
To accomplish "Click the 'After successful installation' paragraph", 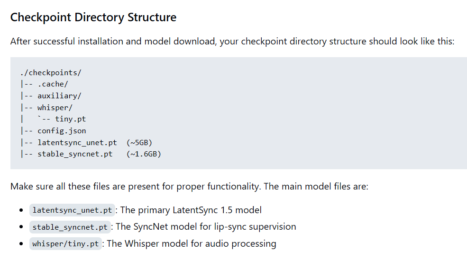I will click(232, 41).
